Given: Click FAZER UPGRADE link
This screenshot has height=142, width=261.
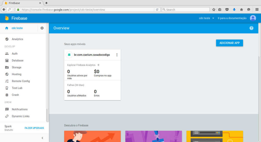Looking at the screenshot, I should pos(34,128).
